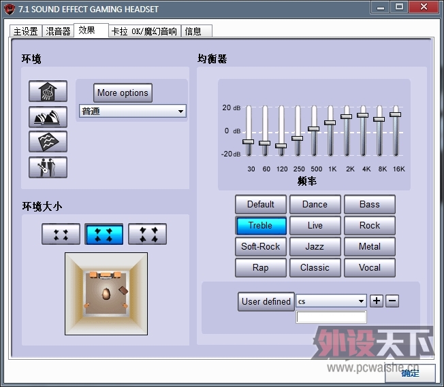The height and width of the screenshot is (387, 444).
Task: Select the underwater environment icon
Action: click(x=48, y=141)
